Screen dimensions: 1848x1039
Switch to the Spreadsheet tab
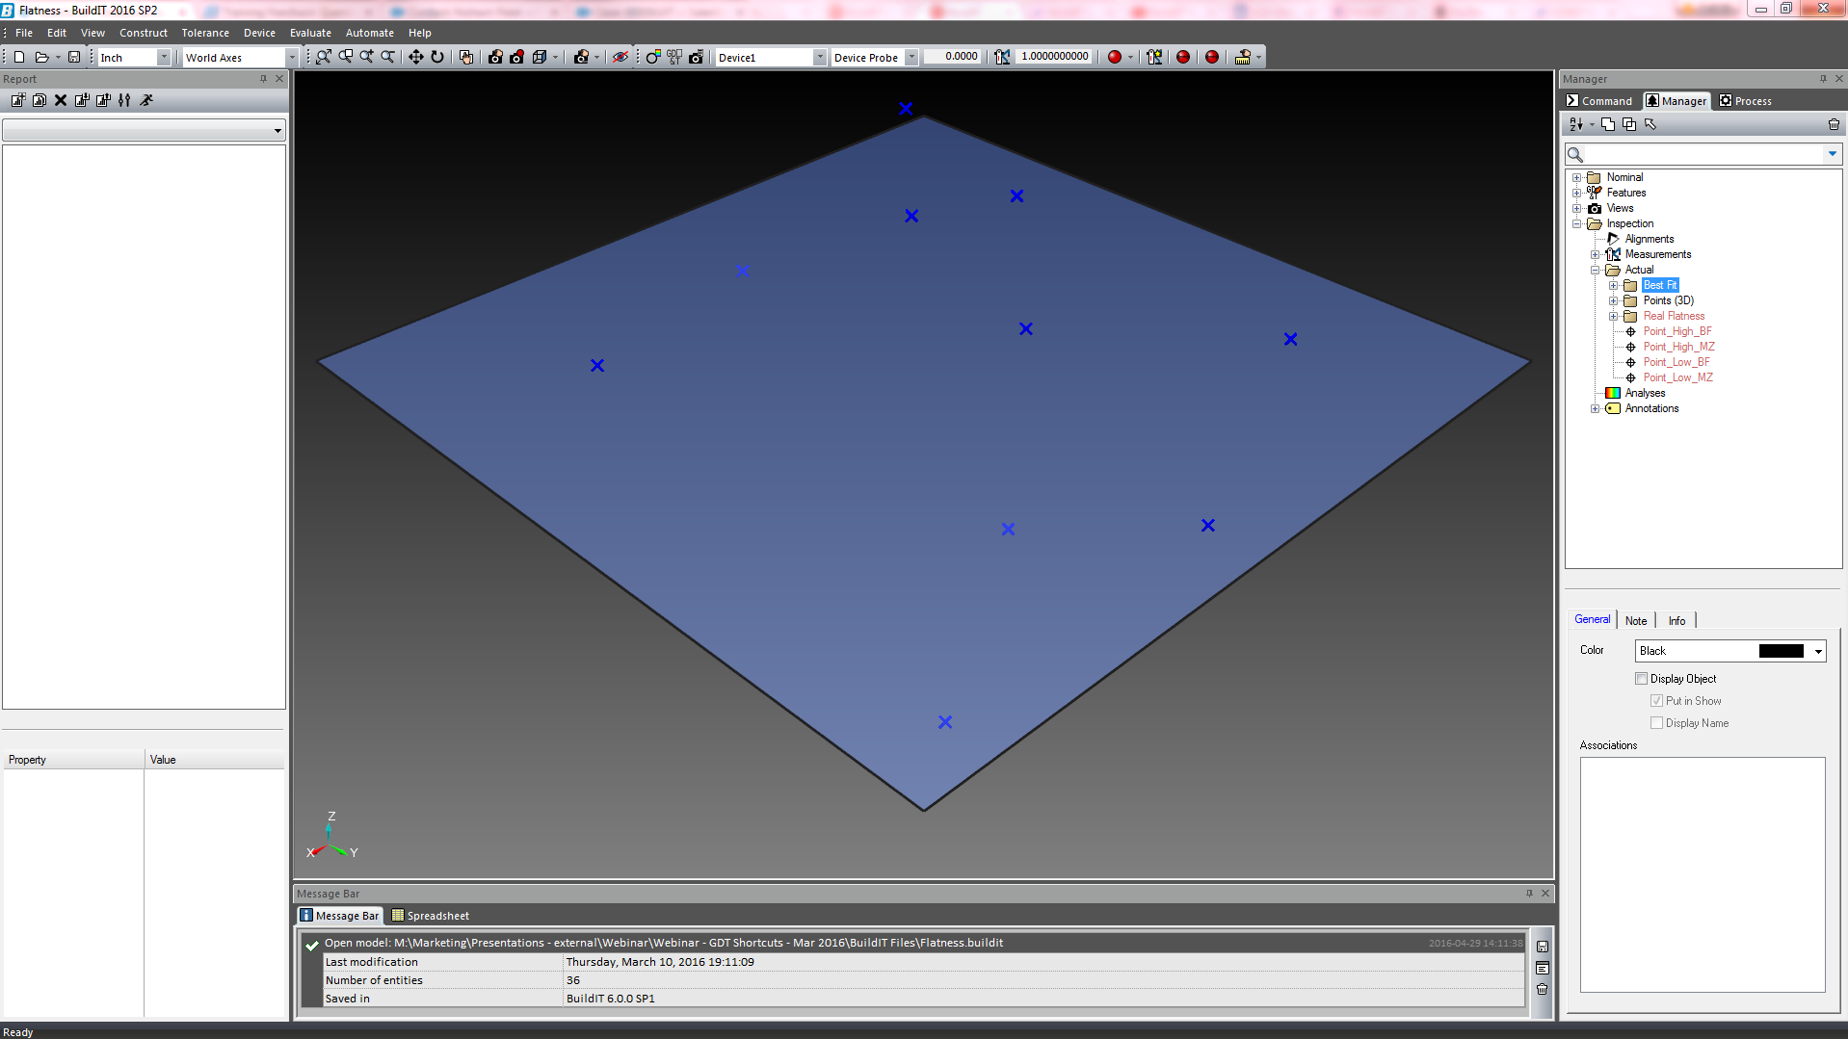point(431,916)
